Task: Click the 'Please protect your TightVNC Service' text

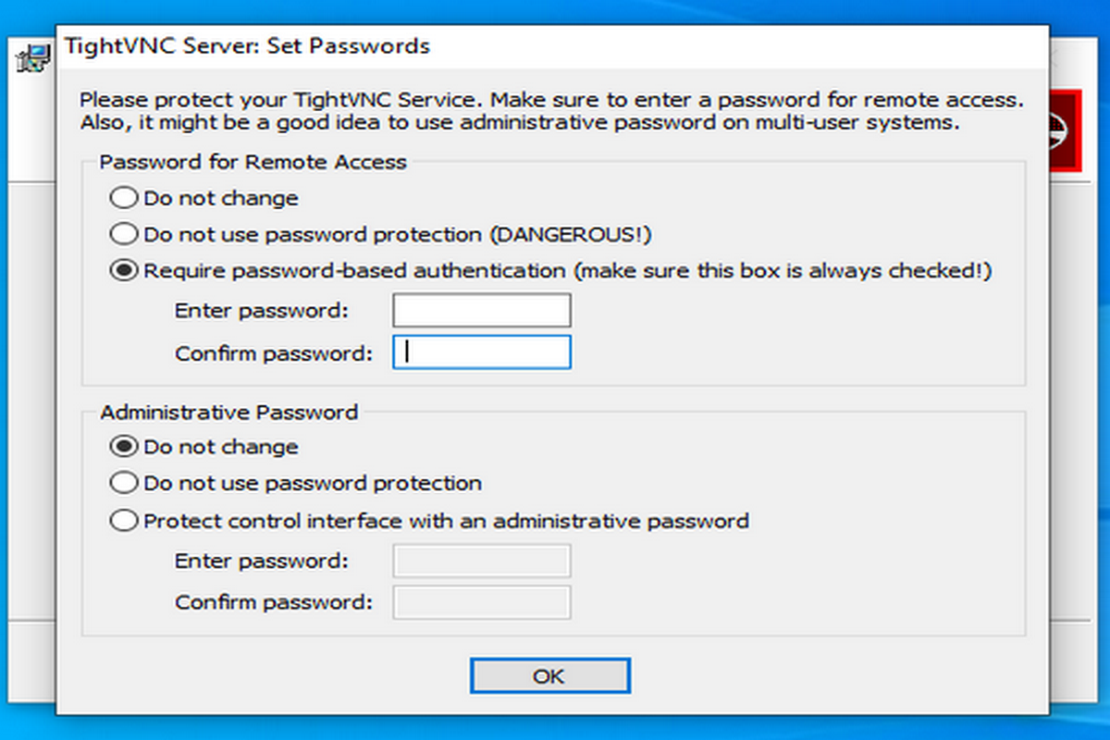Action: tap(550, 99)
